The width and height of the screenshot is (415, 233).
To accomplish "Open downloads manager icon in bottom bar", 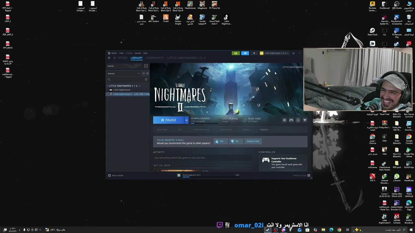I will pyautogui.click(x=179, y=175).
